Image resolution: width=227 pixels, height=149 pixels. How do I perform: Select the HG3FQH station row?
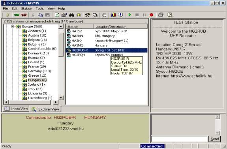(x=107, y=55)
